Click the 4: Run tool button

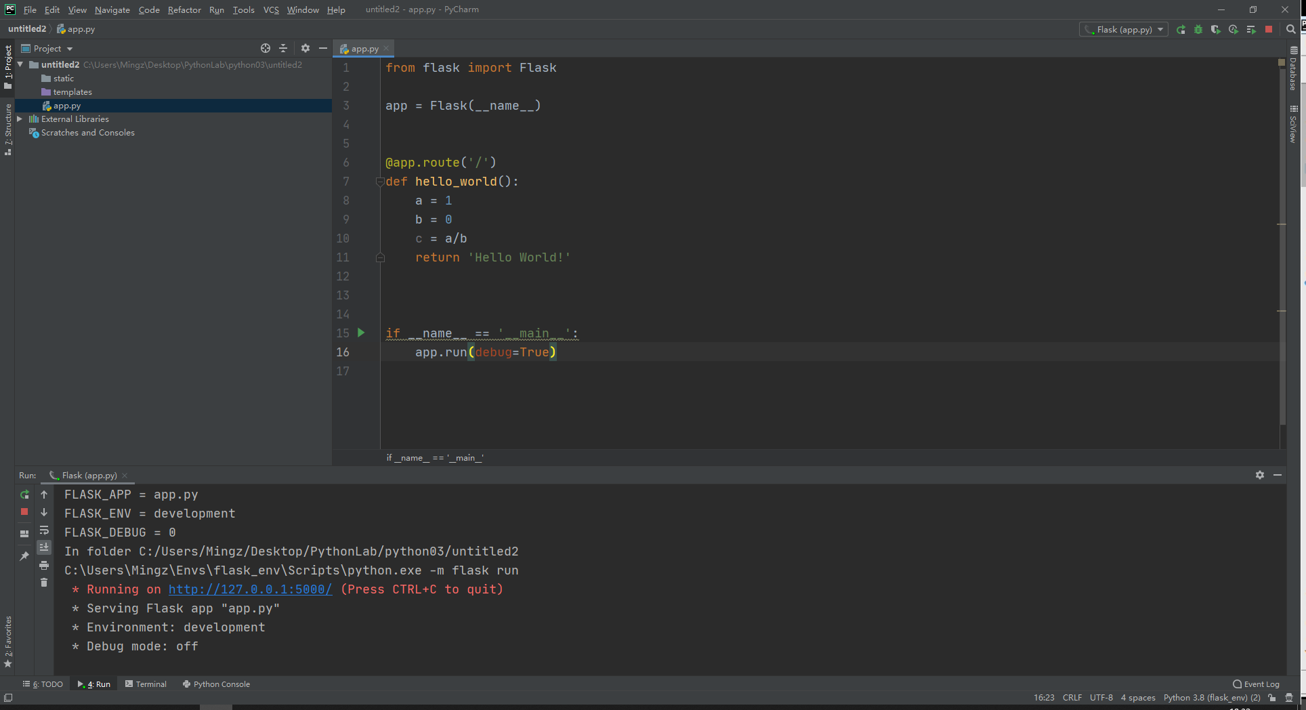94,684
